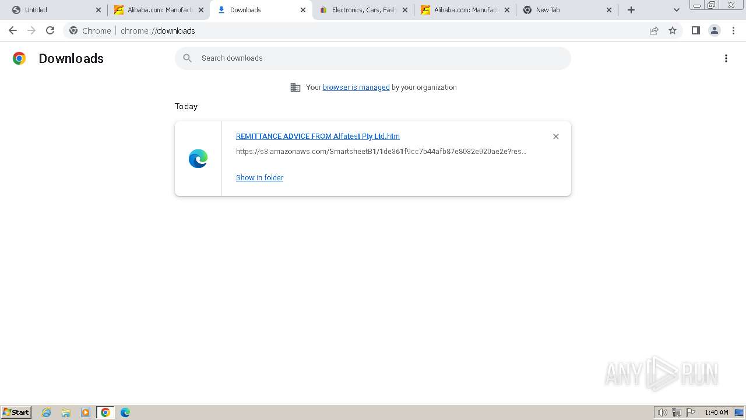Click the Chrome logo beside Downloads
The width and height of the screenshot is (746, 420).
[x=19, y=58]
